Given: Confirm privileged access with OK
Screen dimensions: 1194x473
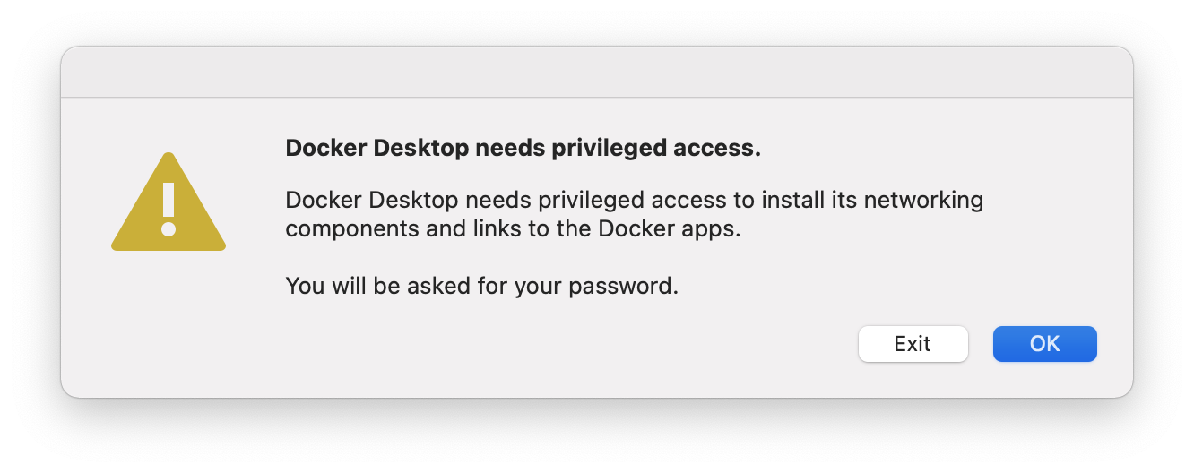Looking at the screenshot, I should [x=1044, y=344].
